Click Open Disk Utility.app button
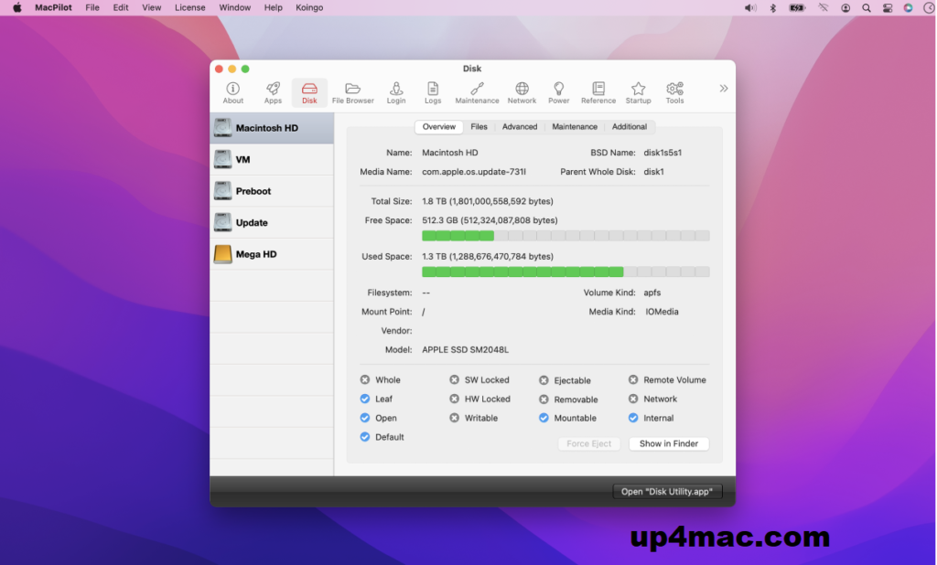937x565 pixels. (x=667, y=491)
